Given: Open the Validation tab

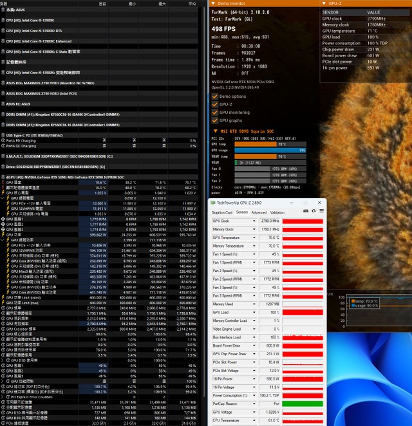Looking at the screenshot, I should [x=277, y=212].
